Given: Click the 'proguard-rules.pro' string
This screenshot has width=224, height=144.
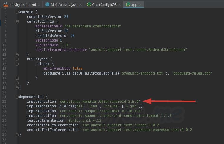Looking at the screenshot, I should [192, 73].
